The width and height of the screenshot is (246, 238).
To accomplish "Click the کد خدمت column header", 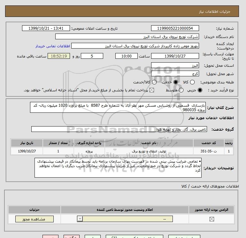I will pos(209,143).
